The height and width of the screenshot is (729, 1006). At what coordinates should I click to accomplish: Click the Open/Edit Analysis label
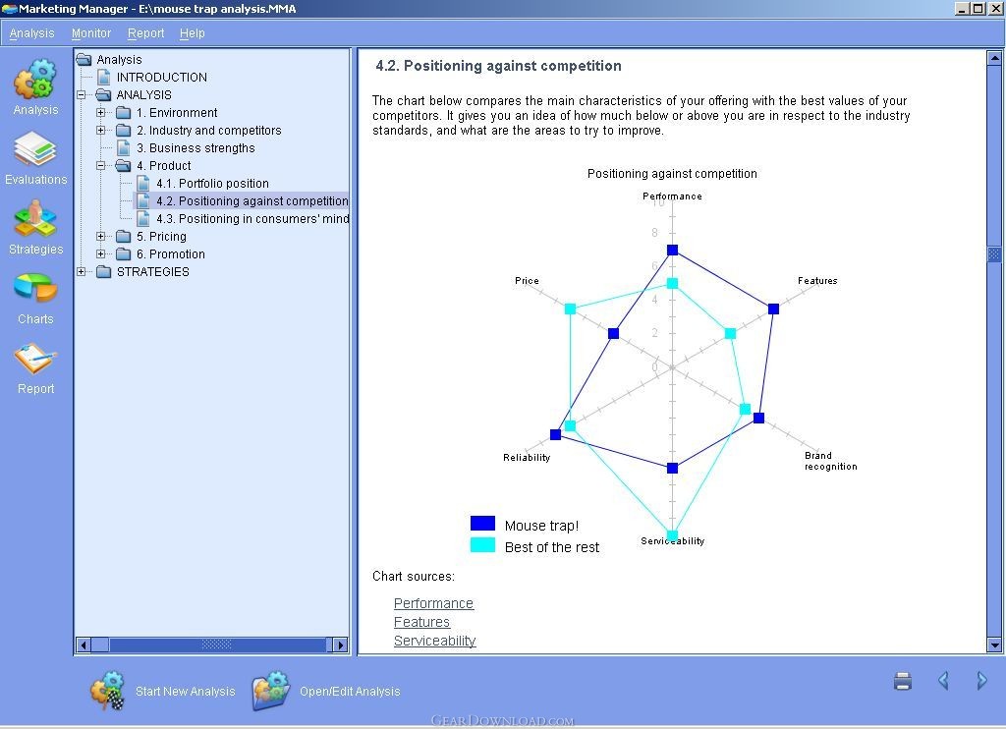350,691
